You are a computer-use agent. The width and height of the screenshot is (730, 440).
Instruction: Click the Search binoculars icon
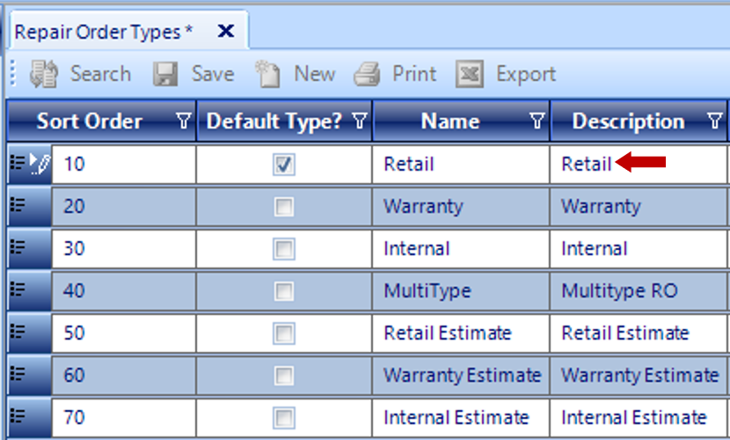click(x=43, y=75)
